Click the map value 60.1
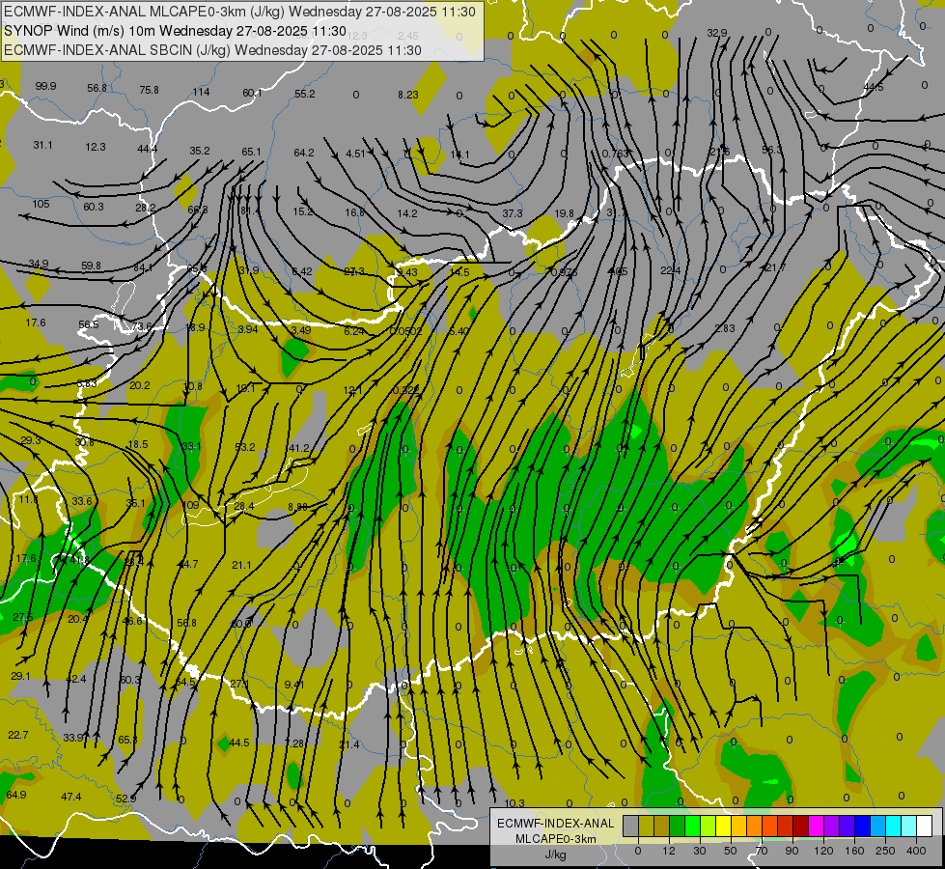The image size is (945, 869). 253,93
